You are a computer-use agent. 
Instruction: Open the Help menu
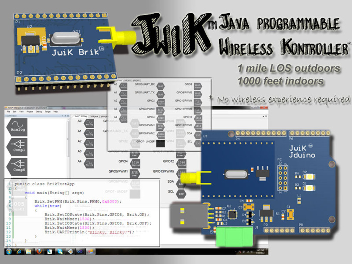point(55,112)
